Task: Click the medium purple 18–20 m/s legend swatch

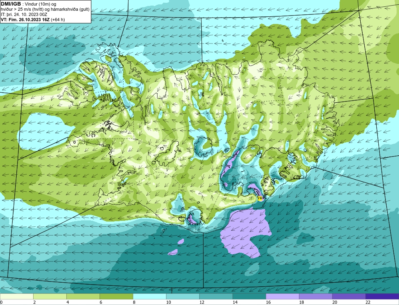Action: pyautogui.click(x=316, y=297)
